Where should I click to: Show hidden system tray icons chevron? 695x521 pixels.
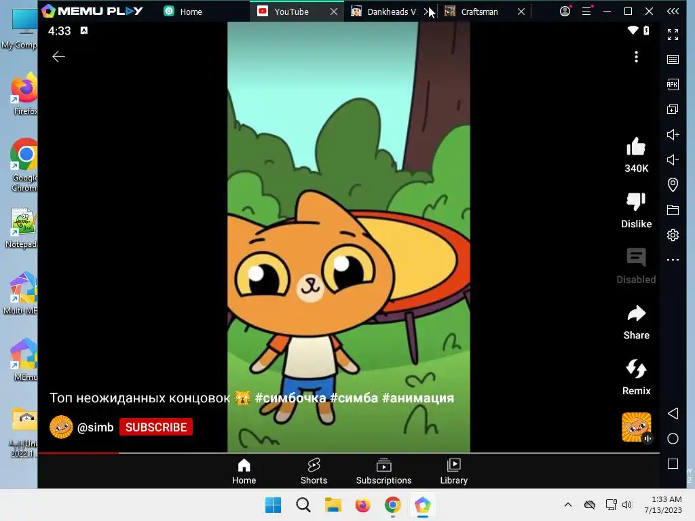point(568,505)
